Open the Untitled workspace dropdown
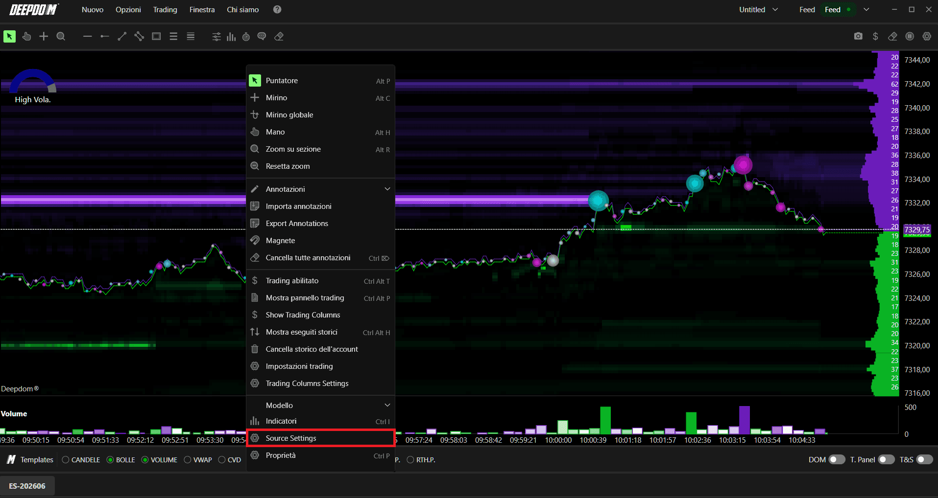Image resolution: width=938 pixels, height=498 pixels. pos(758,9)
